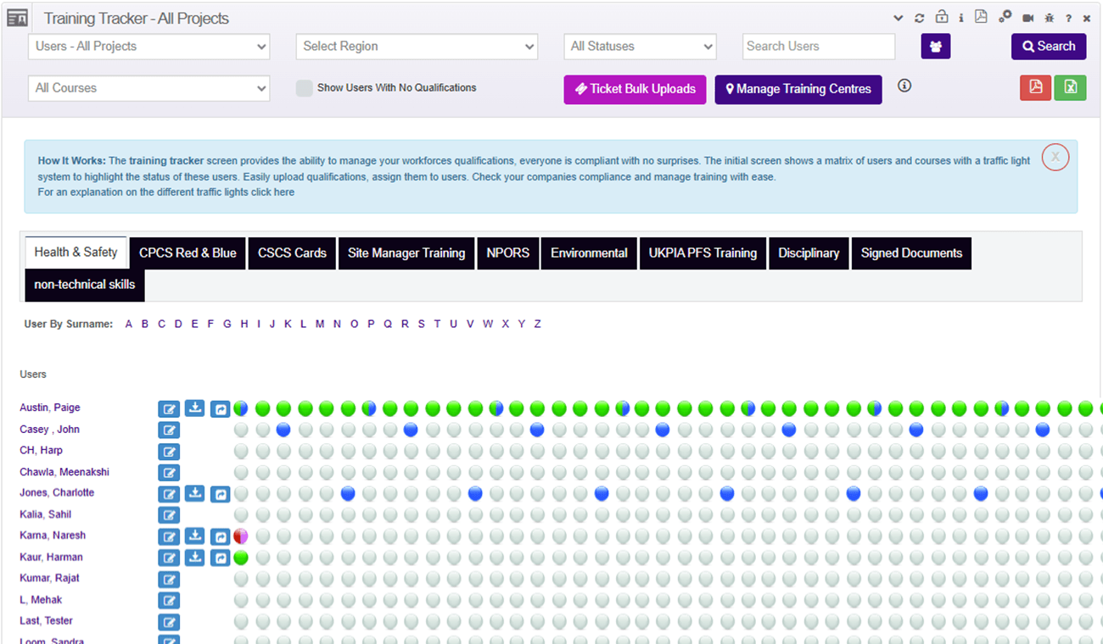This screenshot has height=644, width=1103.
Task: Open the Users - All Projects dropdown
Action: [x=149, y=47]
